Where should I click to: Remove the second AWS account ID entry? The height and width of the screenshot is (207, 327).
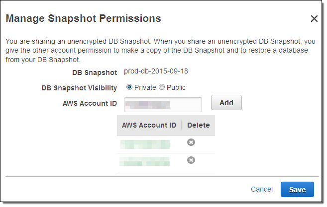[191, 160]
